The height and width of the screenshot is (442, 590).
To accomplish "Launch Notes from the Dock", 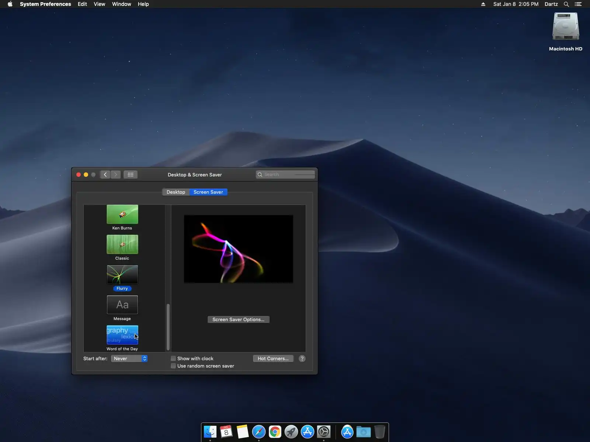I will 243,432.
